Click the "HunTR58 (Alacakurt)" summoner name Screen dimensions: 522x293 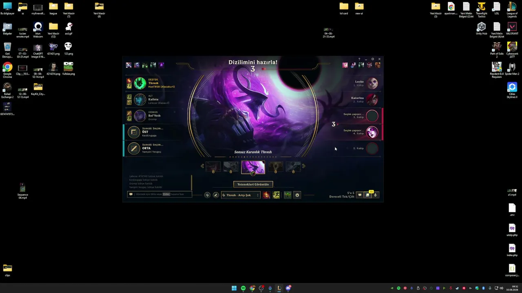pyautogui.click(x=161, y=87)
